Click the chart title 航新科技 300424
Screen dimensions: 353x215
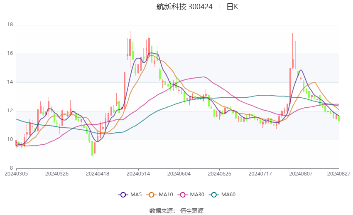tap(184, 7)
